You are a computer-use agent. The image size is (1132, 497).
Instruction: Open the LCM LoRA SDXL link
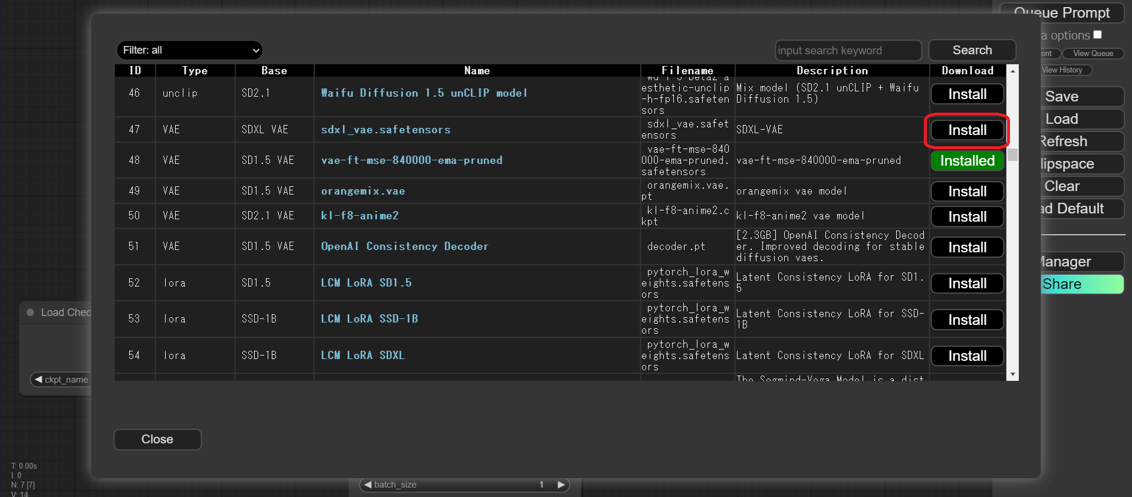[x=363, y=356]
